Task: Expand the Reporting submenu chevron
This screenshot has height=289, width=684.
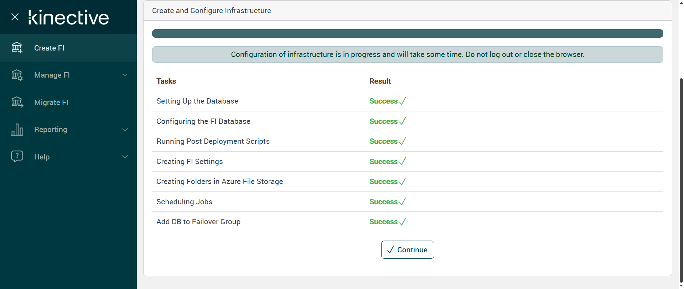Action: [x=125, y=130]
